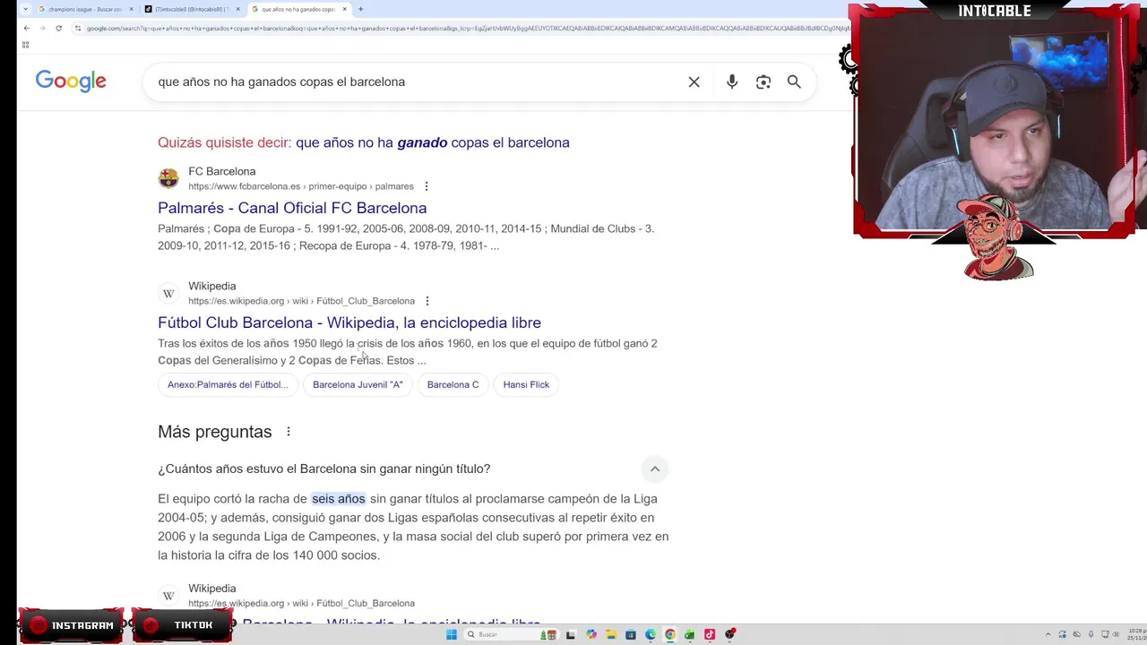Switch to Google Chrome in taskbar

click(x=670, y=634)
